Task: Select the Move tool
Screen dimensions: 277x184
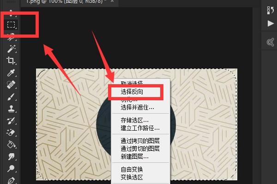Action: click(11, 13)
